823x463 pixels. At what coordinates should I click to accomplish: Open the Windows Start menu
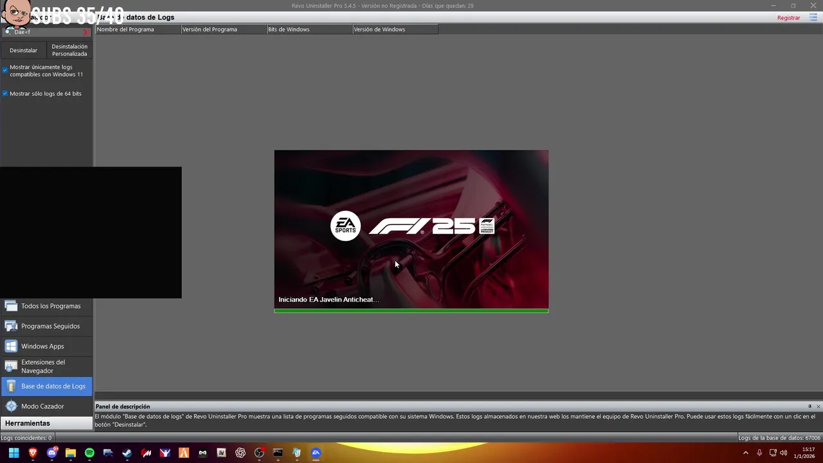coord(14,453)
